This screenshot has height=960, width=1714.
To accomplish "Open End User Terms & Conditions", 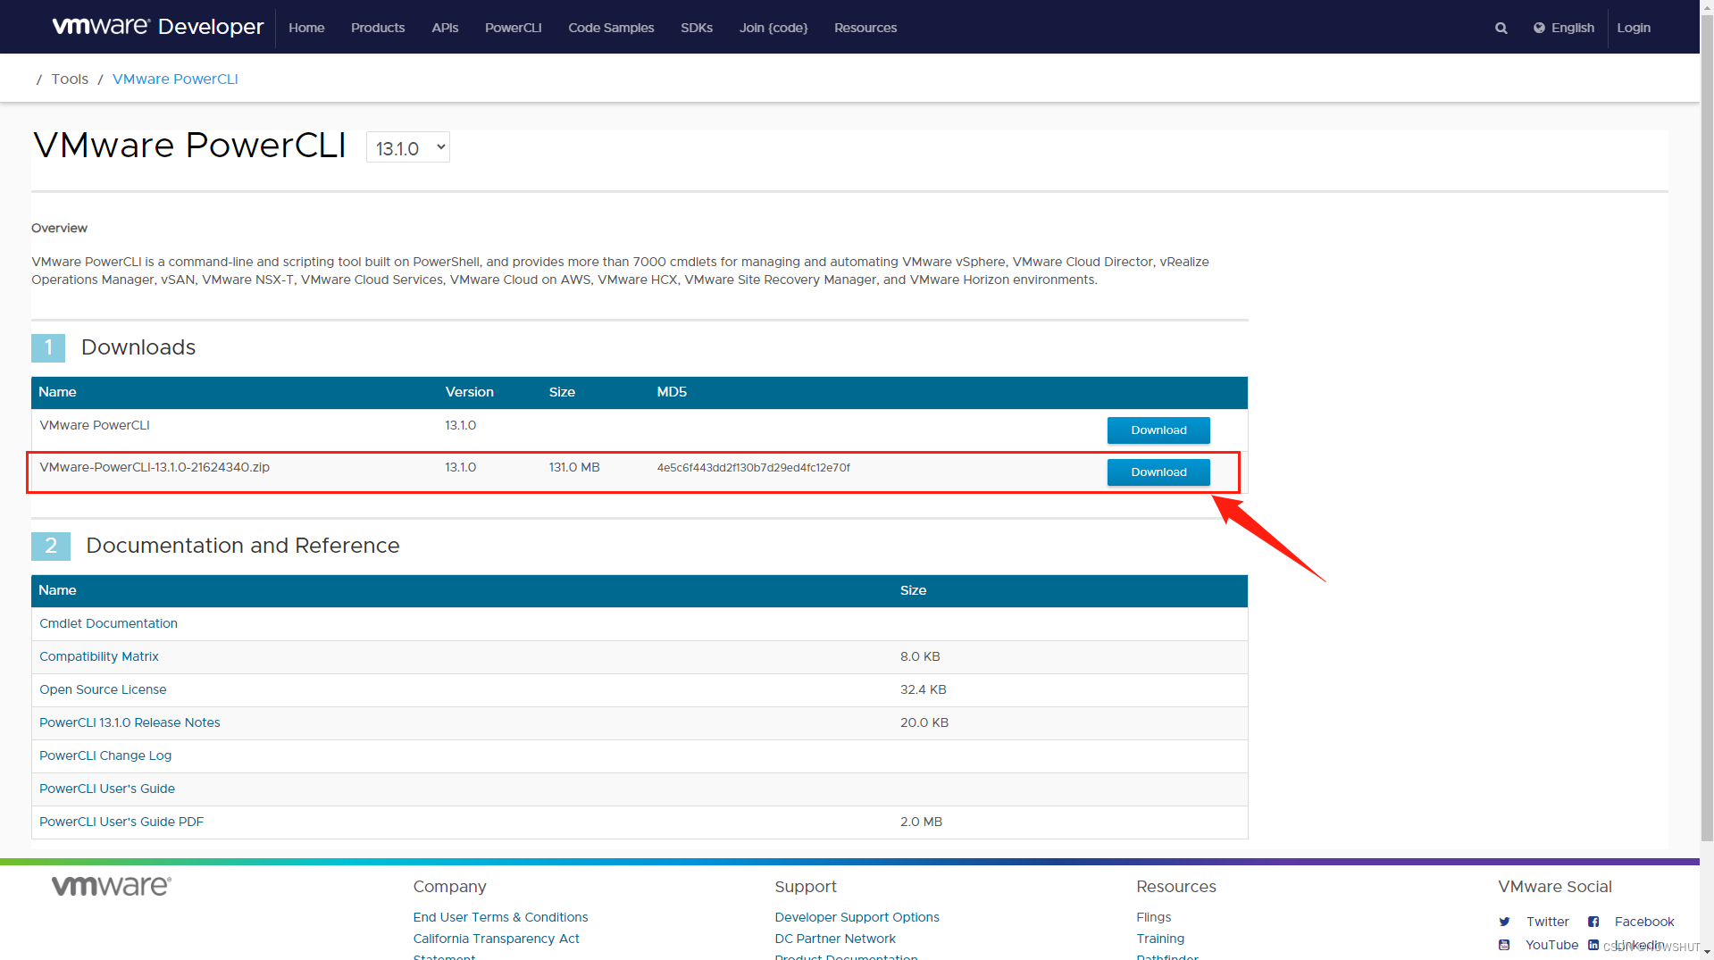I will [500, 917].
